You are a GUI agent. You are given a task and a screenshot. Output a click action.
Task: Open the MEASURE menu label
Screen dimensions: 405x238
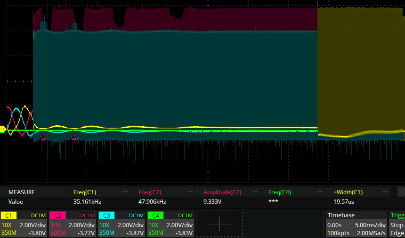22,192
